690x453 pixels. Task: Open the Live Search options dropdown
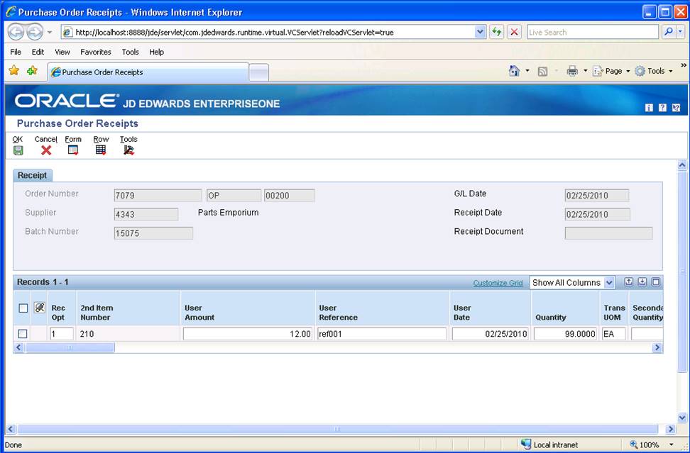point(680,32)
